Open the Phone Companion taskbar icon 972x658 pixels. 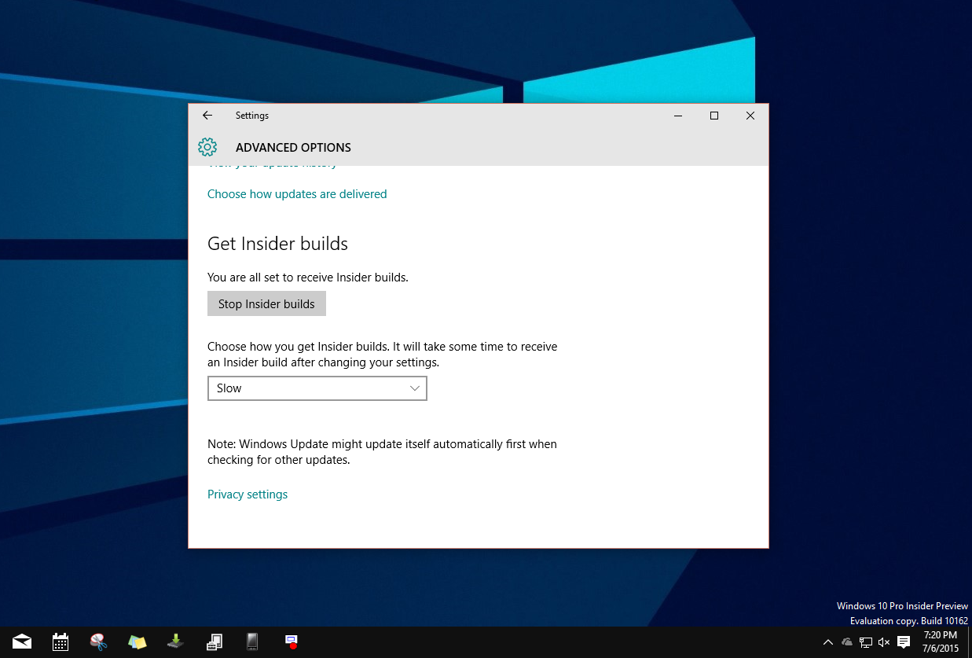point(252,641)
